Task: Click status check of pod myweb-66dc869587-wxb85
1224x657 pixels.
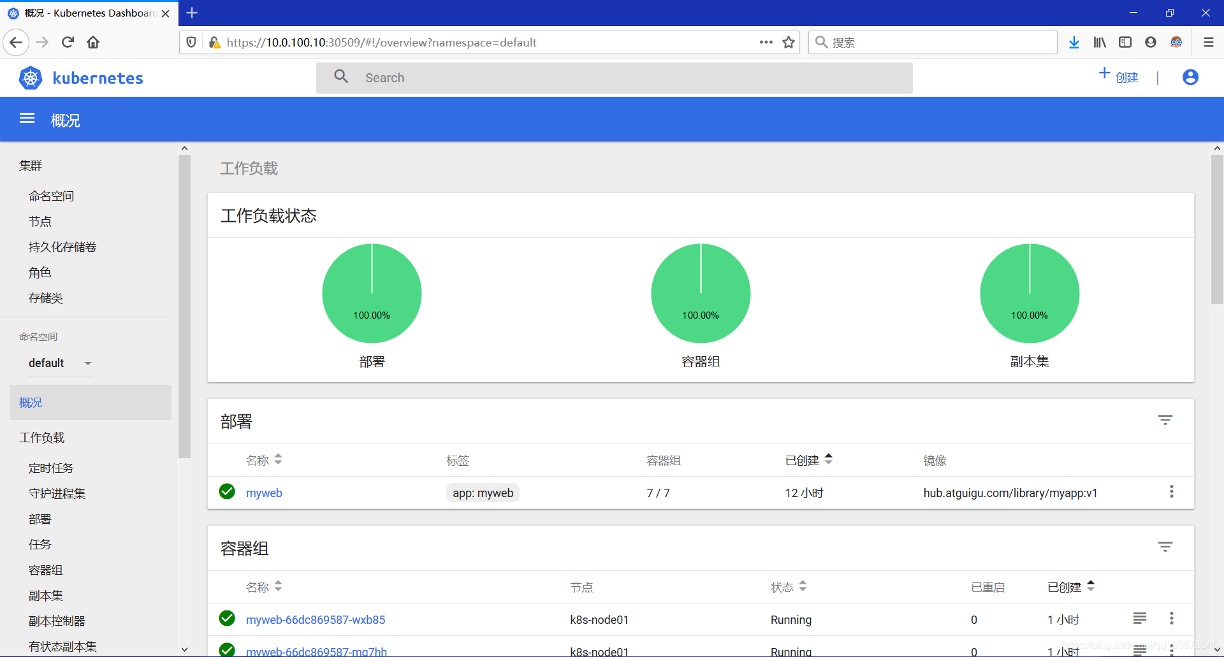Action: tap(227, 618)
